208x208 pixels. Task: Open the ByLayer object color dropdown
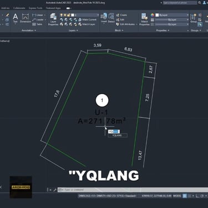coord(187,15)
